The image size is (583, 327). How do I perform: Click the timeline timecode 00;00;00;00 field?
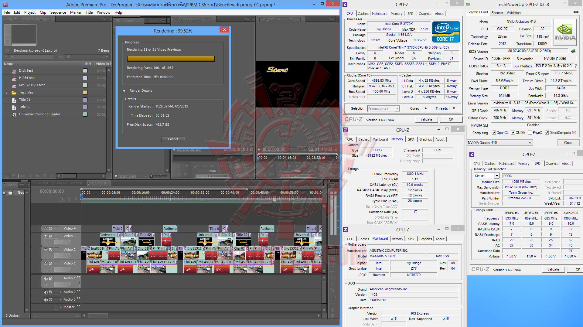pyautogui.click(x=52, y=191)
